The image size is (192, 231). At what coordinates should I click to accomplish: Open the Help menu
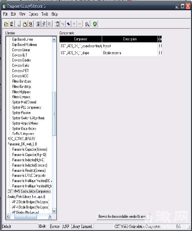click(x=55, y=14)
